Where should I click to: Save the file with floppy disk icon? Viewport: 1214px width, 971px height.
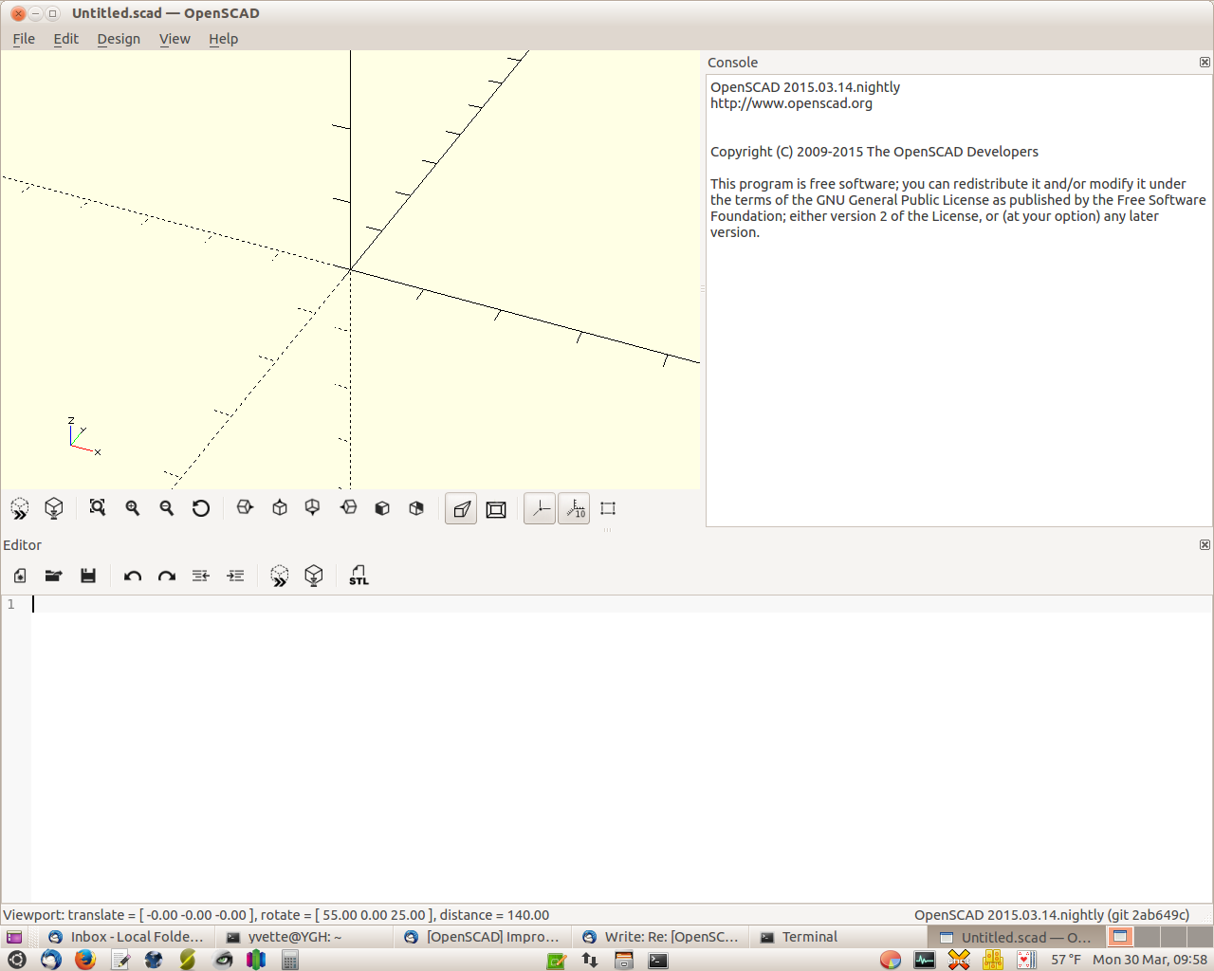[x=88, y=576]
